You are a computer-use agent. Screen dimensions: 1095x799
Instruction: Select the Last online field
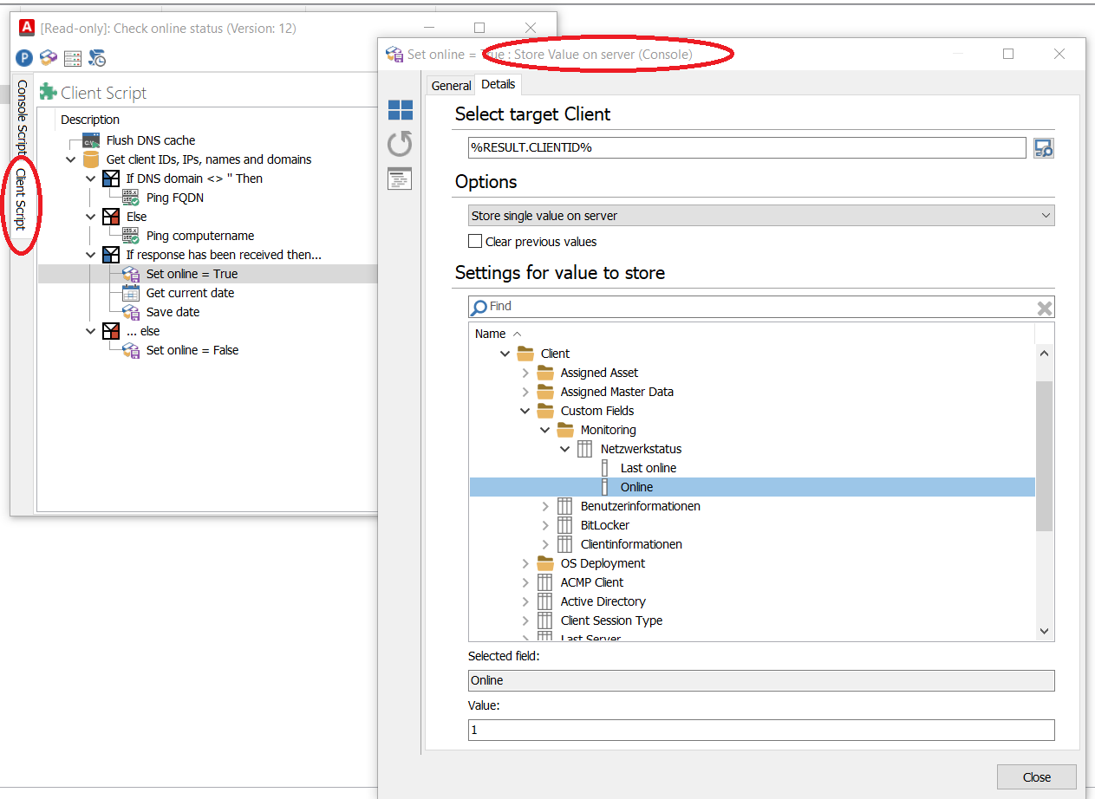(648, 468)
